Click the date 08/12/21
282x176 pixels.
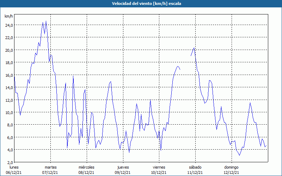[86, 172]
